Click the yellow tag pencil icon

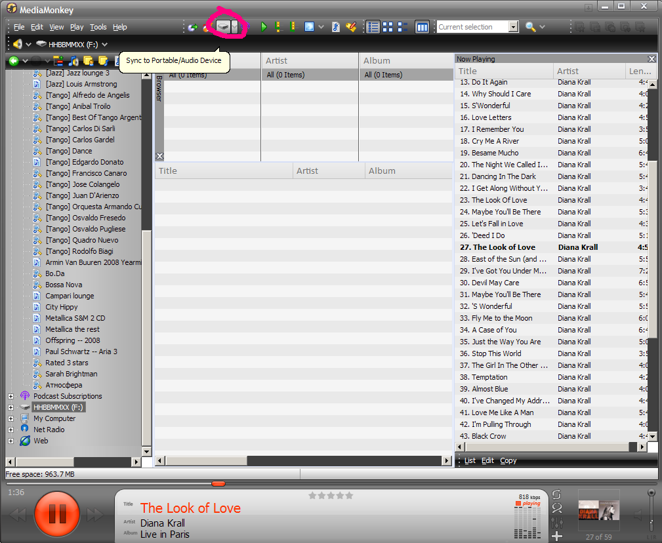[351, 27]
